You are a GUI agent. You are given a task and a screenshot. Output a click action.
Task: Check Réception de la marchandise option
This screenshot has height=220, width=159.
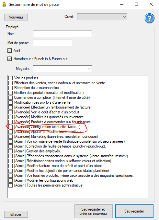click(x=10, y=88)
